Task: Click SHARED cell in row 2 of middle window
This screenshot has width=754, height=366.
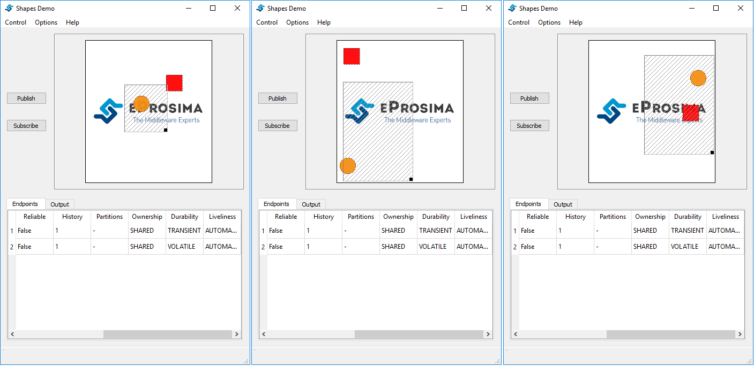Action: 399,247
